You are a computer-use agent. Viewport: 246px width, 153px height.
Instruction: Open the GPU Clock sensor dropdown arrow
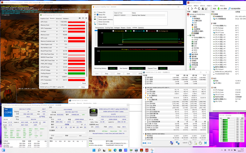(57, 22)
